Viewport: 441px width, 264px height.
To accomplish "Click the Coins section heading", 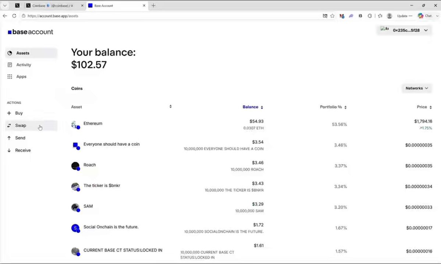I will click(x=77, y=88).
